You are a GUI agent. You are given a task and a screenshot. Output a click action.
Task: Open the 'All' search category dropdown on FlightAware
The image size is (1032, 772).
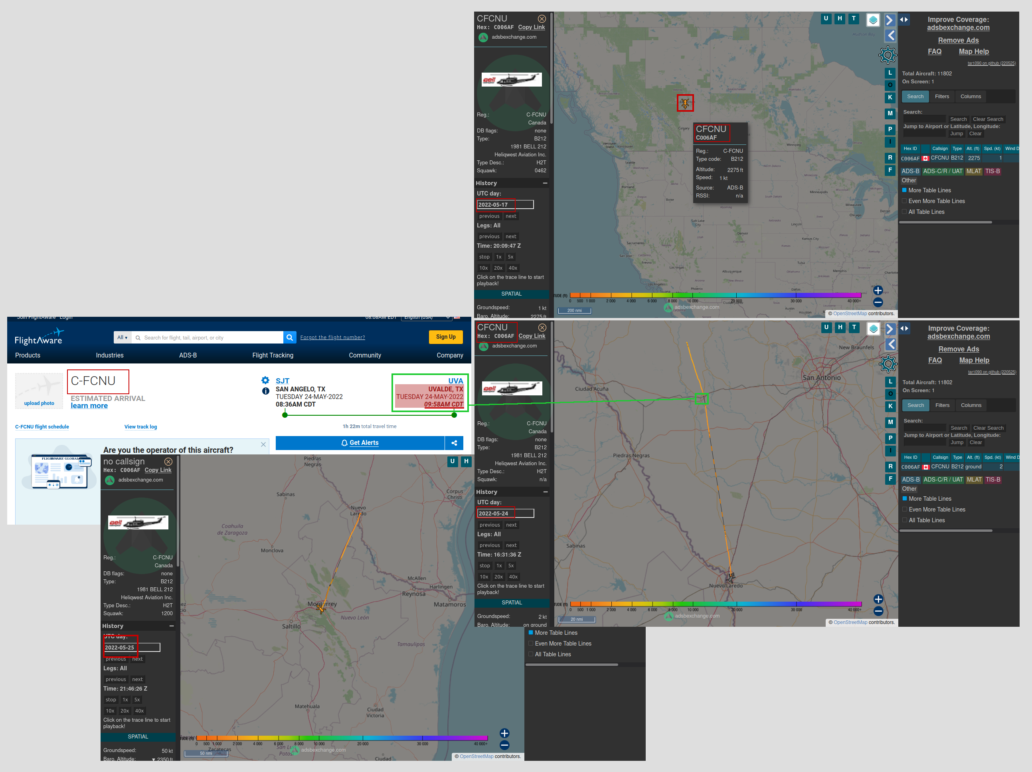pyautogui.click(x=122, y=337)
